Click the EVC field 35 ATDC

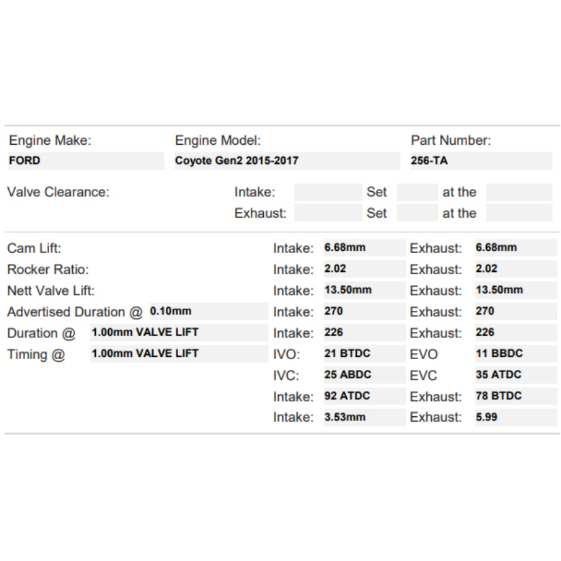[515, 375]
